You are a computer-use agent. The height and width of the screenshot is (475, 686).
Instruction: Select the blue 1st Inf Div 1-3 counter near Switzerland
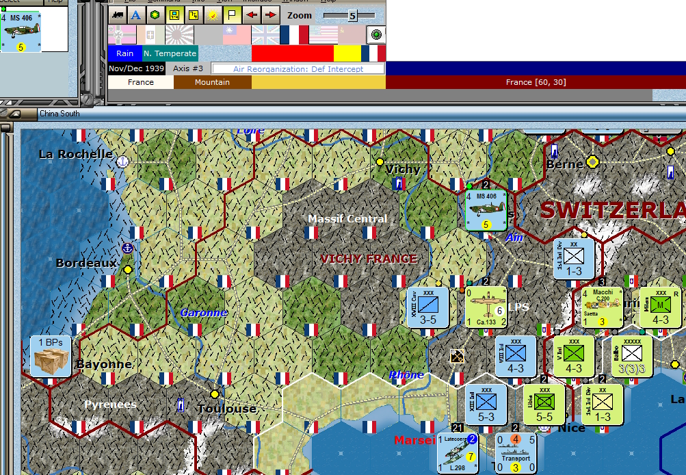click(x=574, y=259)
